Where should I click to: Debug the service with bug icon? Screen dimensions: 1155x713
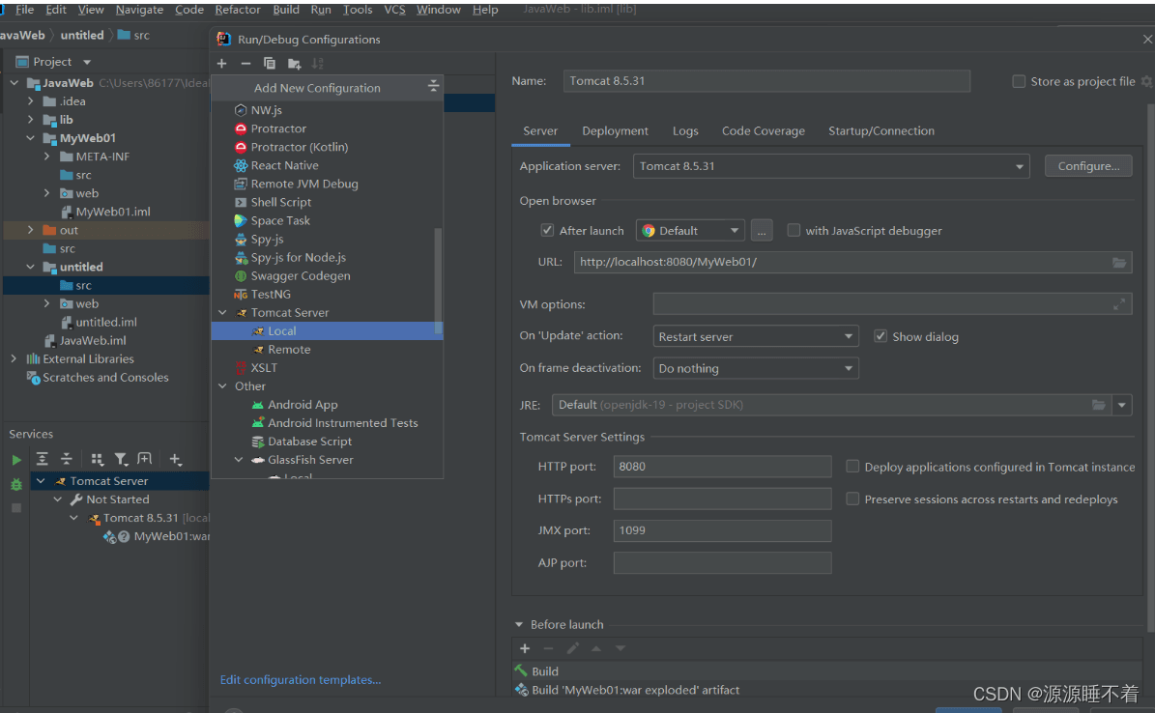click(16, 484)
